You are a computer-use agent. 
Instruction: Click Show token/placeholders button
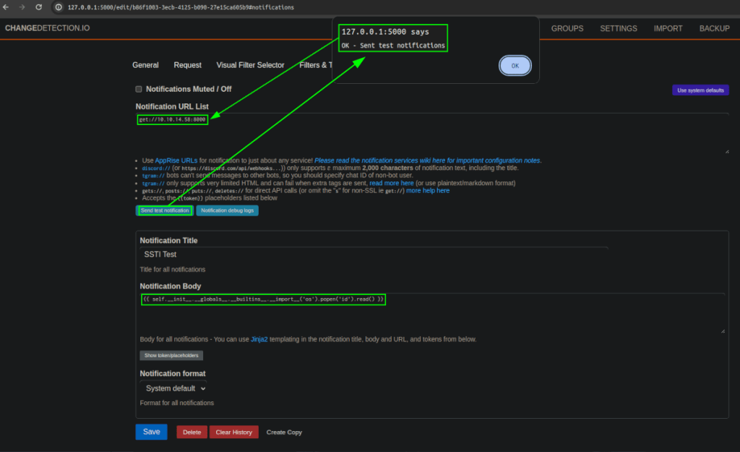(171, 356)
